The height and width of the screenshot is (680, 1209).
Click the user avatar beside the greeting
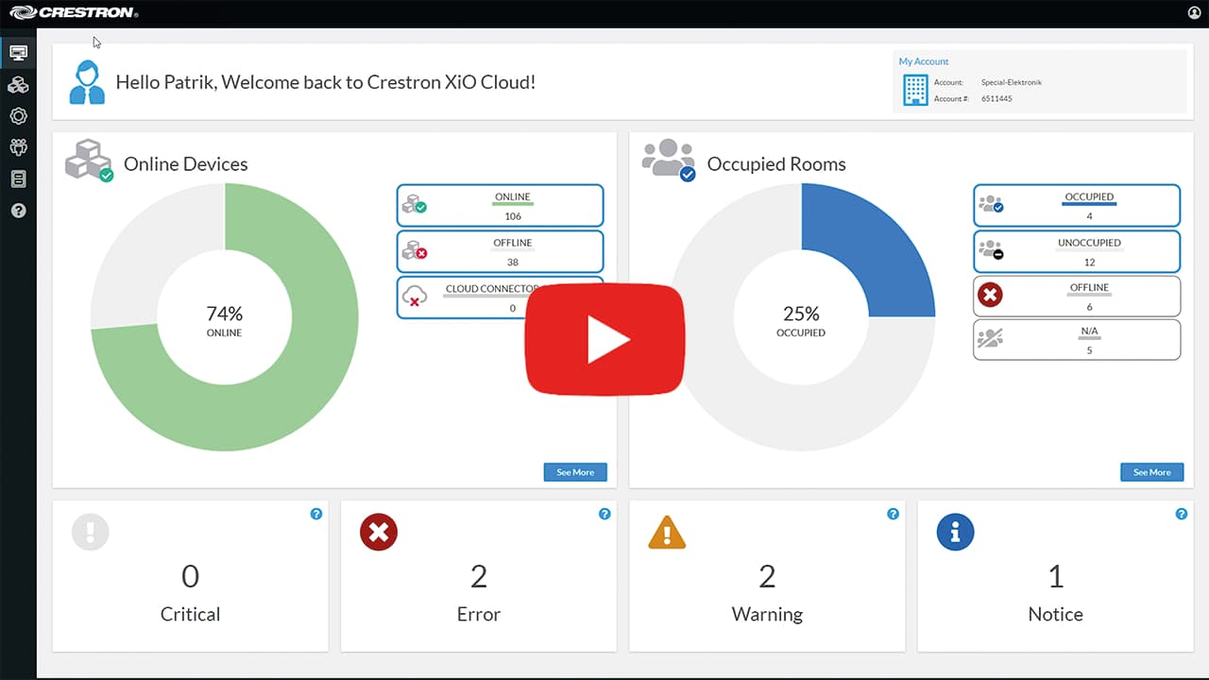click(87, 82)
